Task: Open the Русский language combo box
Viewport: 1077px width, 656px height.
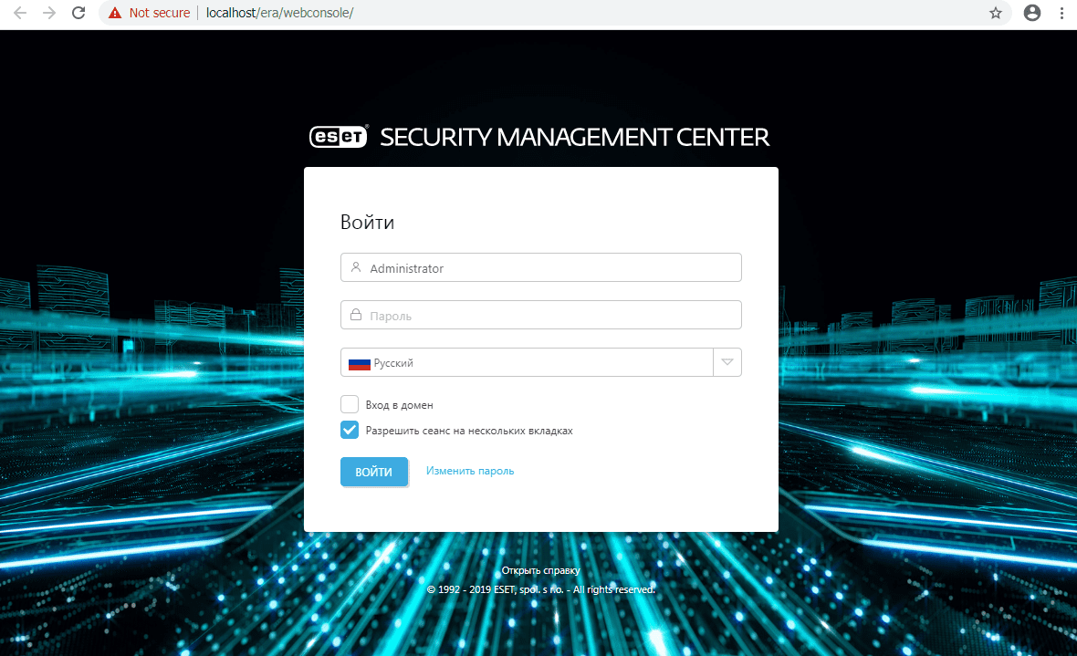Action: 540,362
